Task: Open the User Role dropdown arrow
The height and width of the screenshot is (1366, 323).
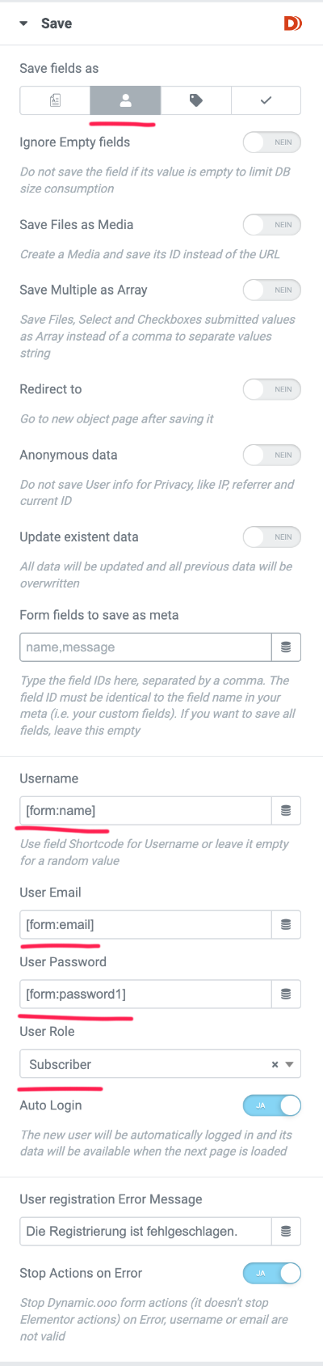Action: point(290,1064)
